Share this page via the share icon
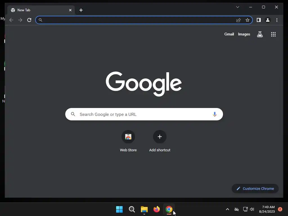Viewport: 288px width, 216px height. pos(238,20)
